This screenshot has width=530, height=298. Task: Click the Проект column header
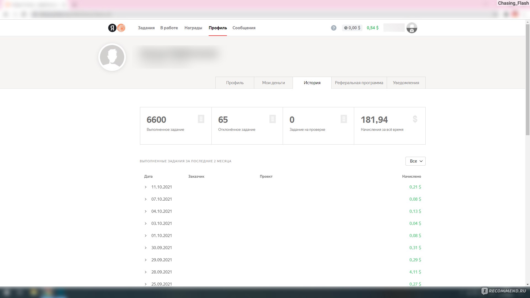click(266, 177)
